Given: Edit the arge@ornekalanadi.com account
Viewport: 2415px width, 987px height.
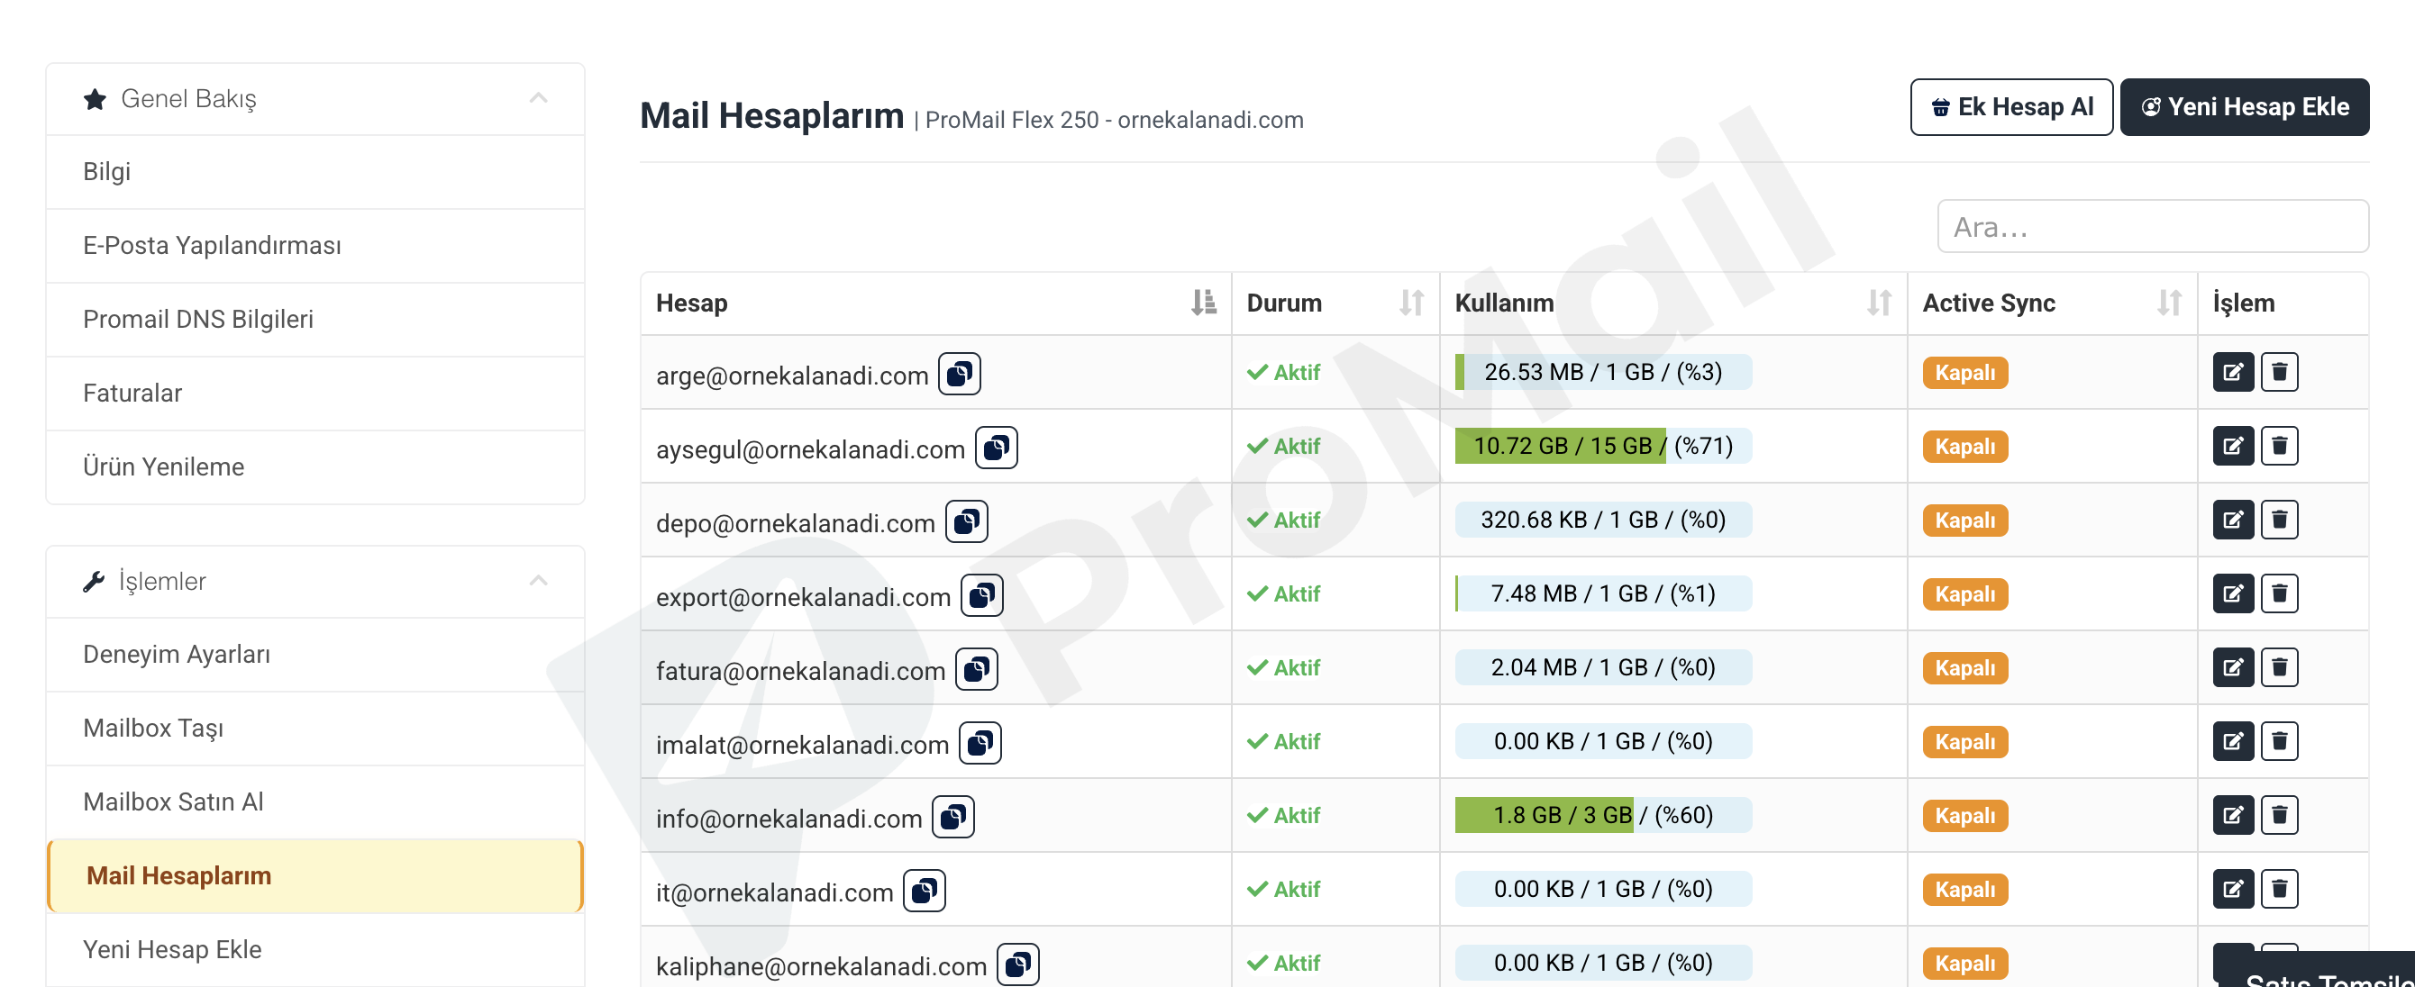Looking at the screenshot, I should tap(2233, 372).
